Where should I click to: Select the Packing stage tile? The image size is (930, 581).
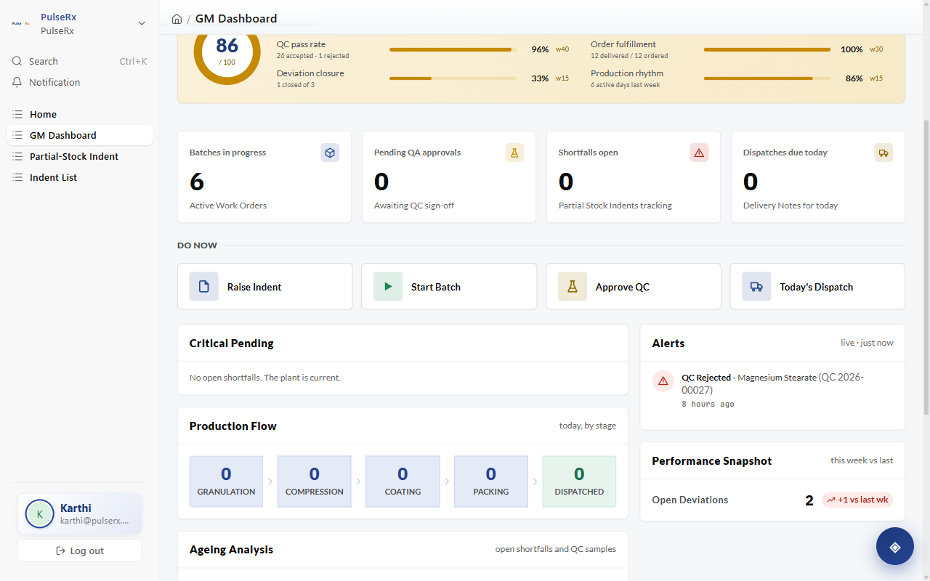pyautogui.click(x=491, y=482)
